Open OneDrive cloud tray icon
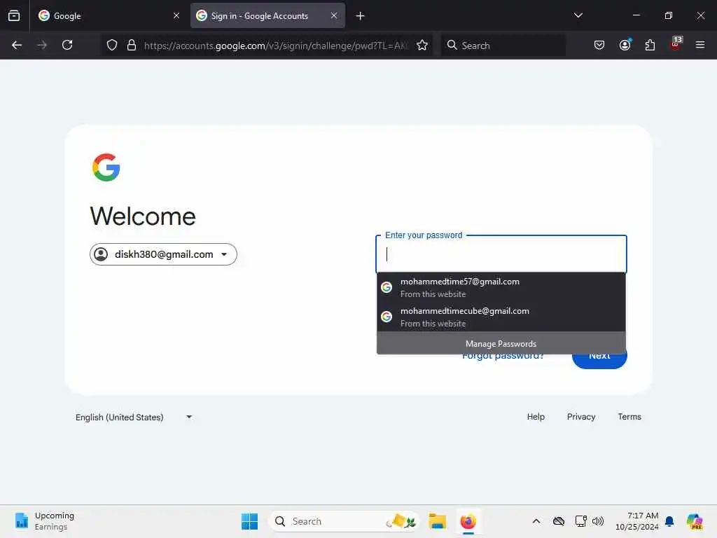This screenshot has width=717, height=538. (558, 521)
